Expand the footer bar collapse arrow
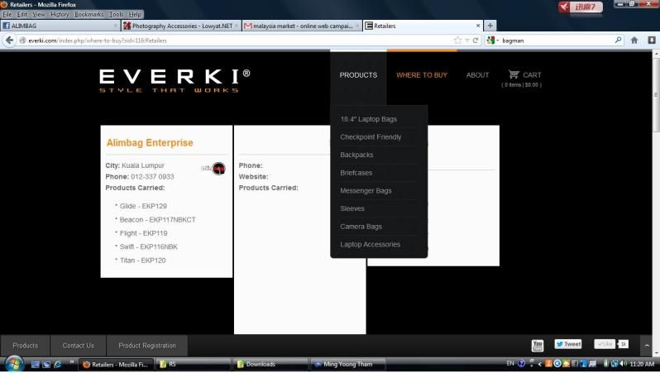This screenshot has height=373, width=660. [x=646, y=345]
